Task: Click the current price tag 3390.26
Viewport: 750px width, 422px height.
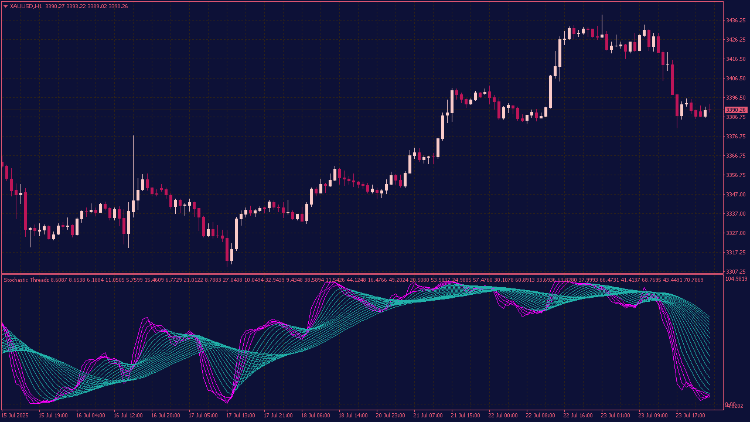Action: pos(735,110)
